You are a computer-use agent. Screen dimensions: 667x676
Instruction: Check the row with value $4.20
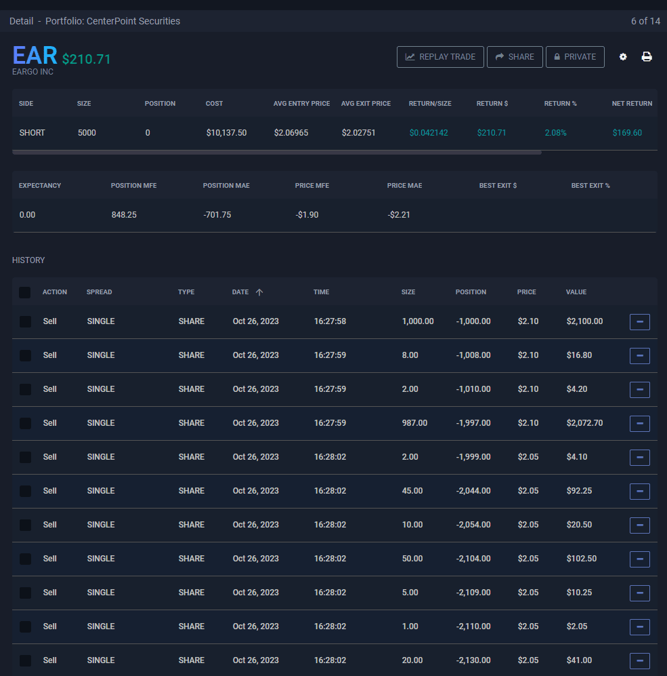pos(26,389)
